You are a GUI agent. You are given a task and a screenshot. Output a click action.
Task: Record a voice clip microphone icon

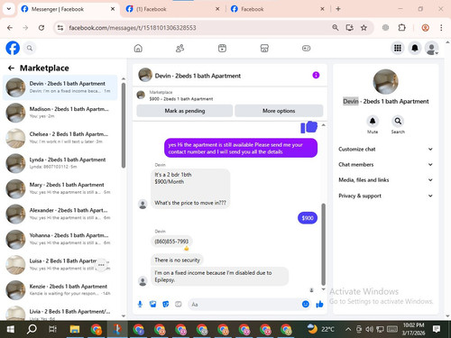point(140,305)
